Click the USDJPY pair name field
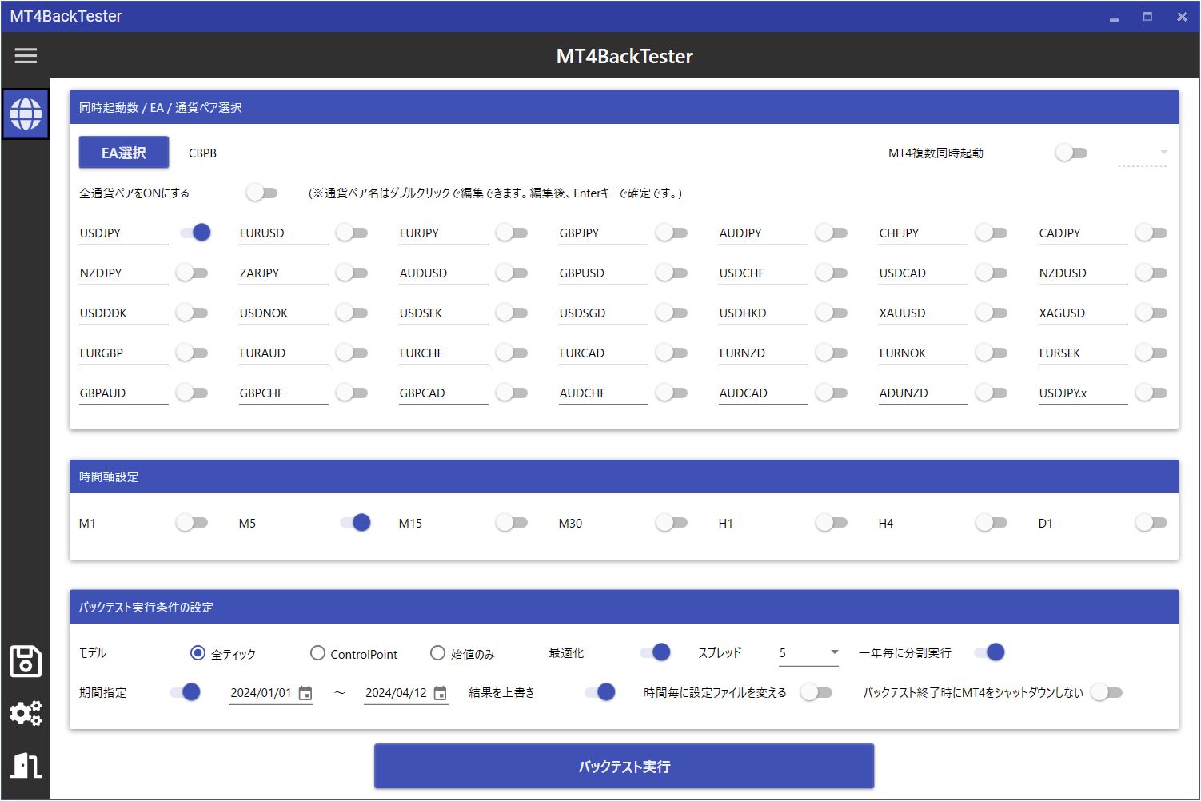The image size is (1201, 801). click(x=124, y=233)
